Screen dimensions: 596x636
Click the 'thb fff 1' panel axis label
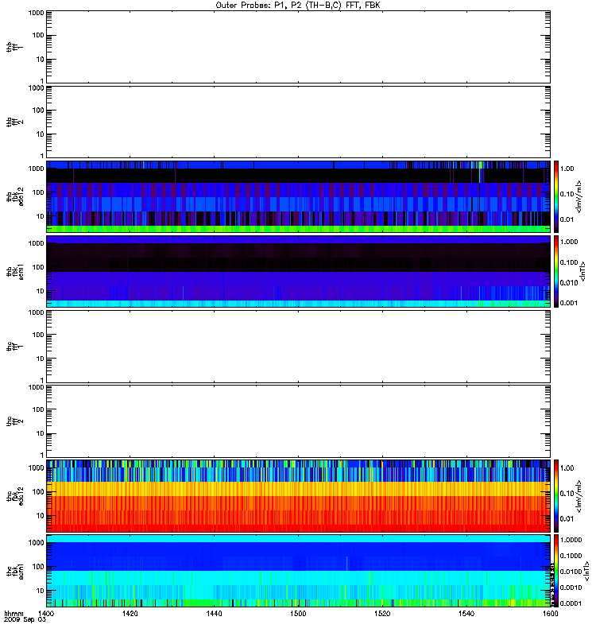click(14, 48)
